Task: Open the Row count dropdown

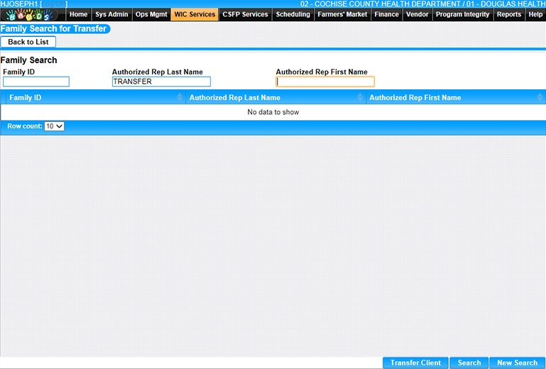Action: click(54, 126)
